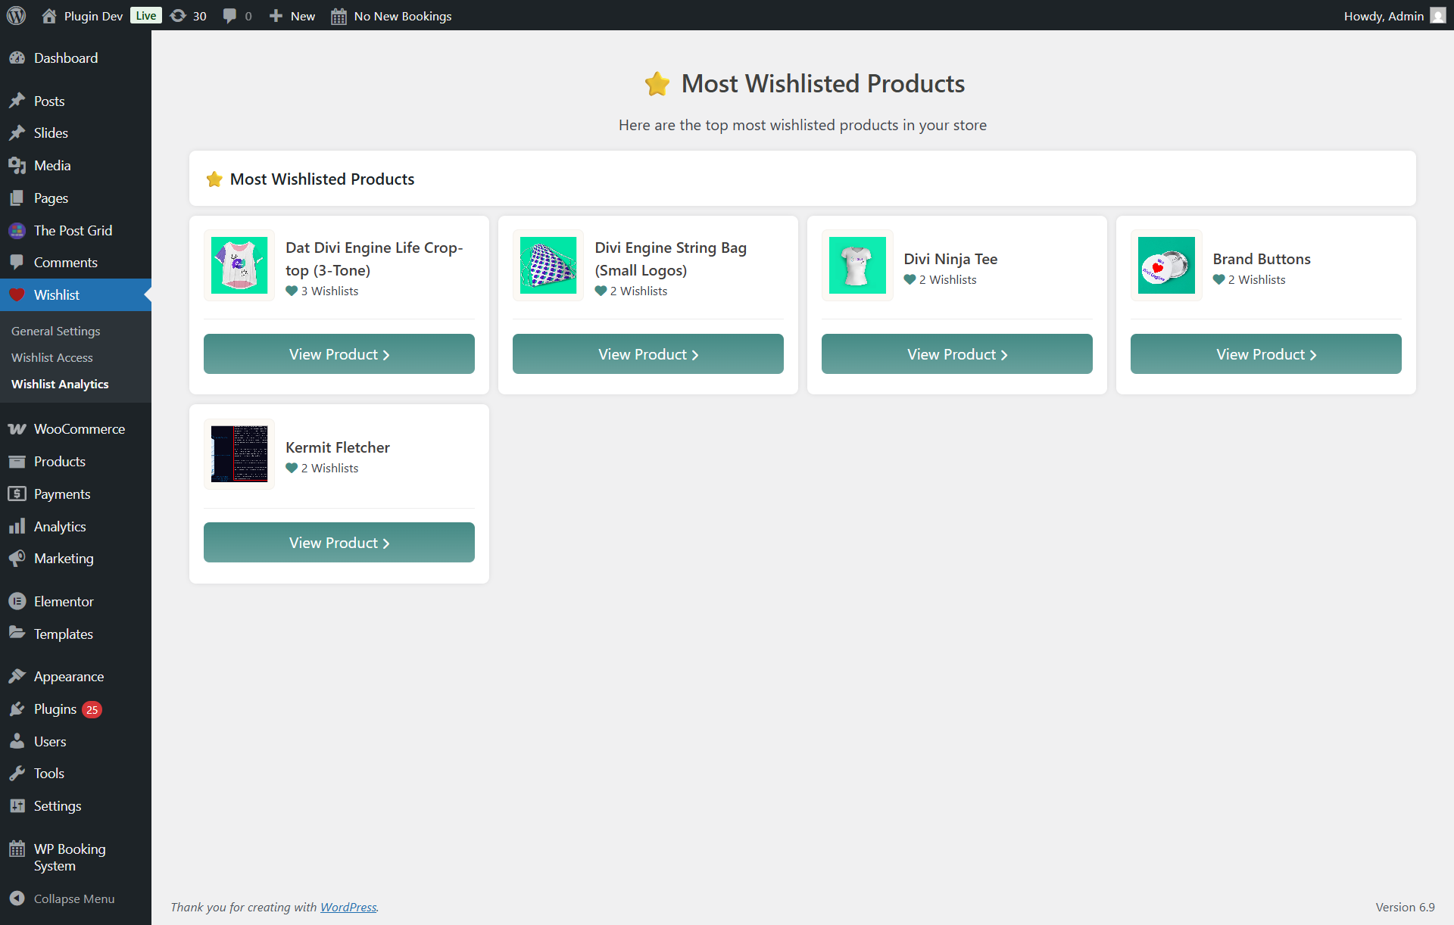Click the Kermit Fletcher product thumbnail
This screenshot has height=925, width=1454.
[x=239, y=454]
